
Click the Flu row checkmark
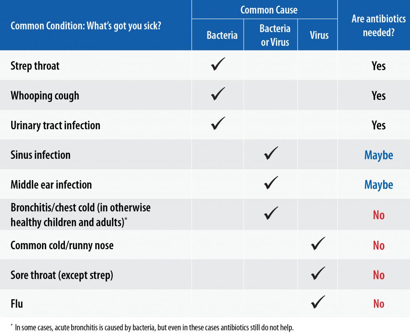click(318, 302)
